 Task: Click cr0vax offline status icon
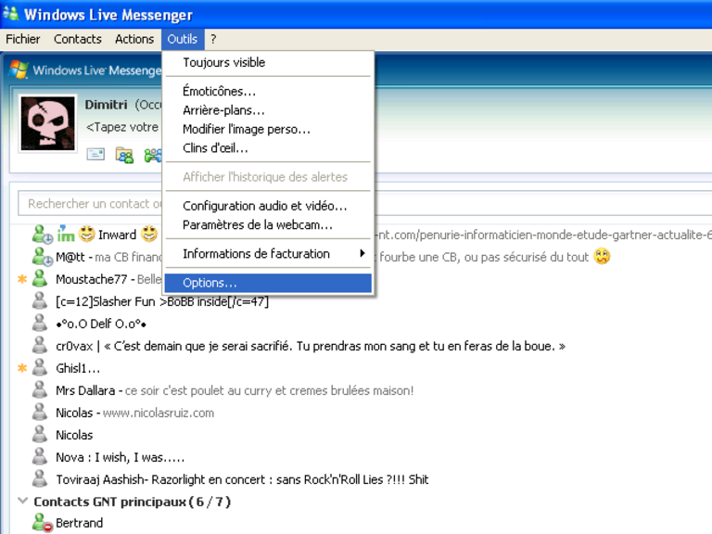[40, 345]
